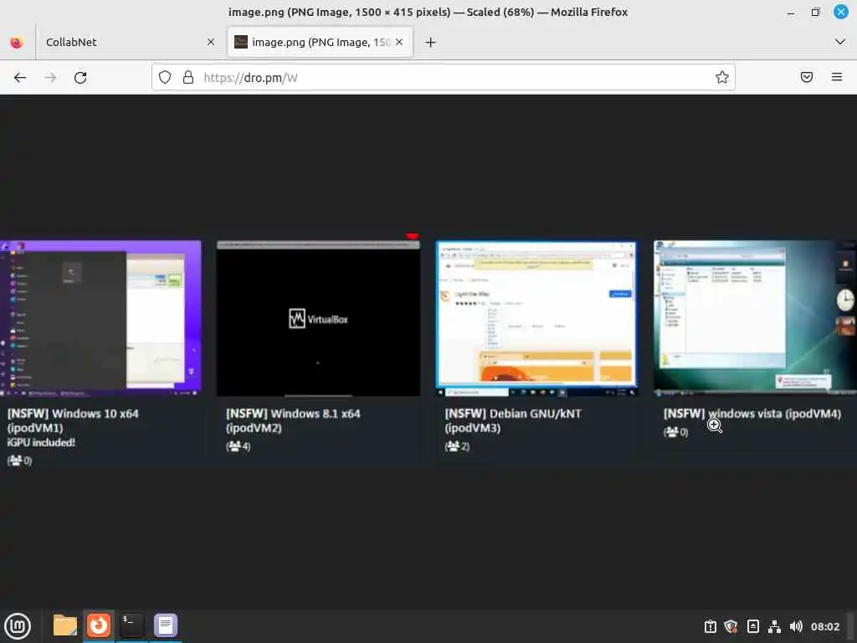Open the Firefox application menu
Image resolution: width=857 pixels, height=643 pixels.
(x=837, y=77)
